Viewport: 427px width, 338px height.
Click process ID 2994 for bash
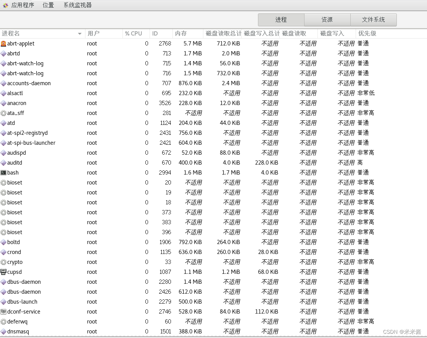(x=165, y=173)
